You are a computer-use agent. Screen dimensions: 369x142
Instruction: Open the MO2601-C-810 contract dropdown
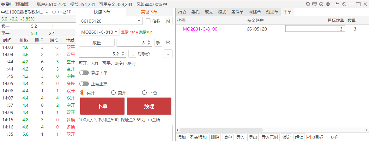(116, 32)
